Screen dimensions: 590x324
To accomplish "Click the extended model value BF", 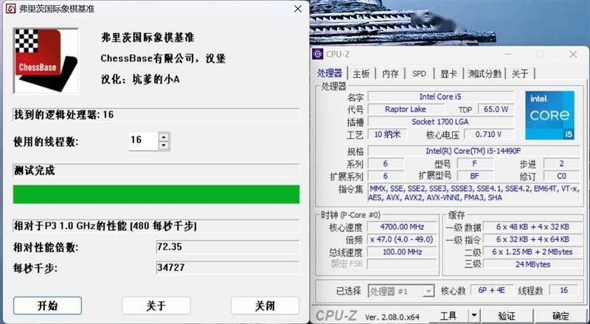I will coord(474,176).
